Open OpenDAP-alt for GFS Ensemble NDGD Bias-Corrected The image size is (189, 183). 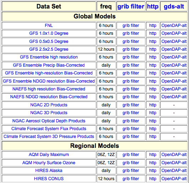[x=174, y=81]
